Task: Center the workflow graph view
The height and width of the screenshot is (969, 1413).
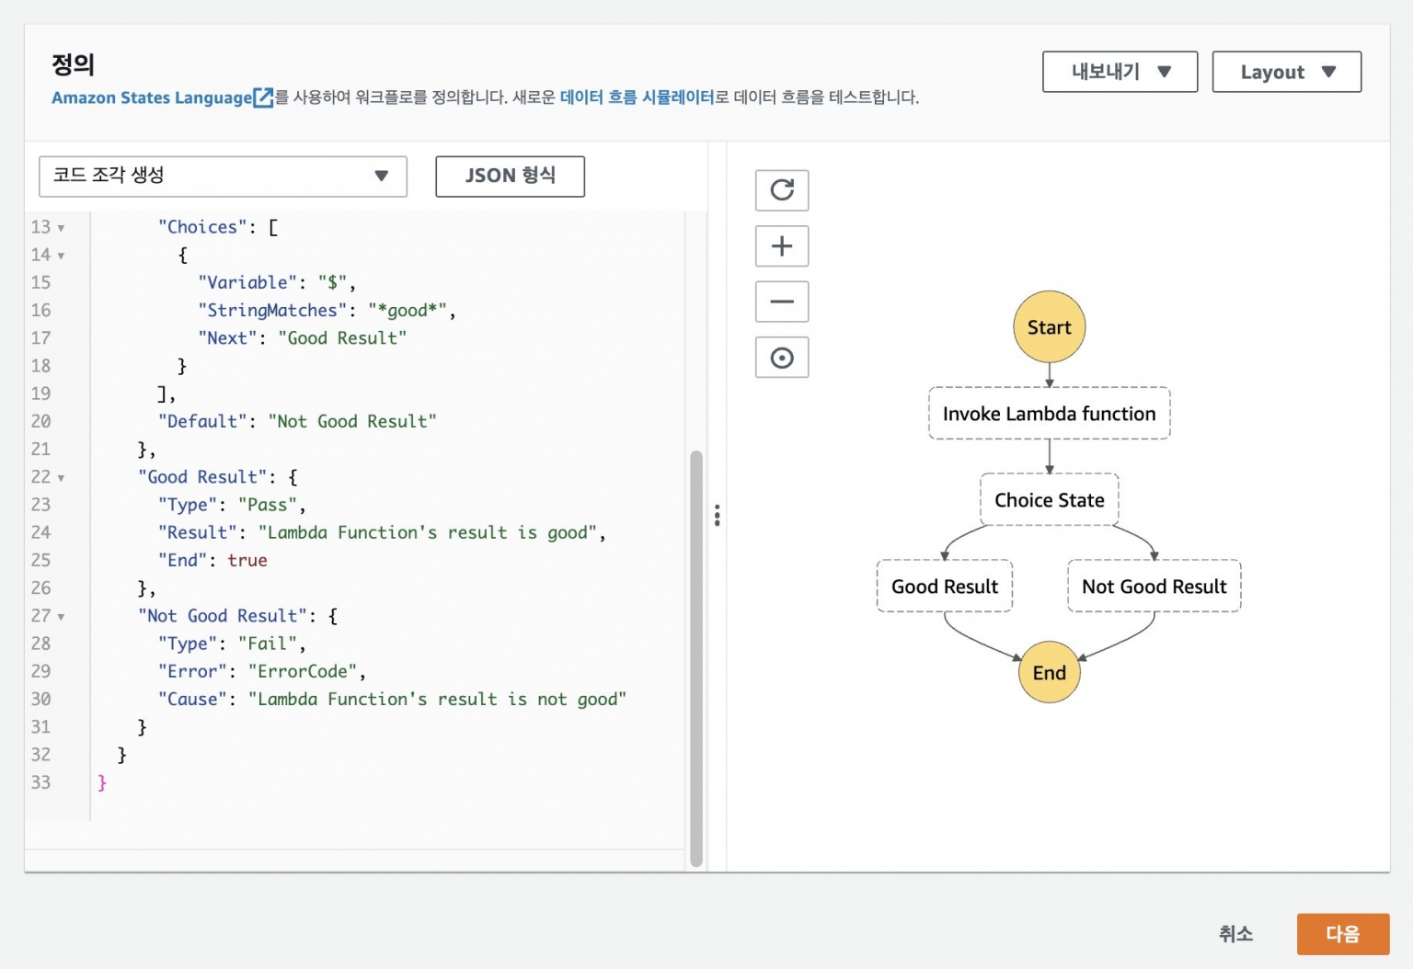Action: click(x=782, y=358)
